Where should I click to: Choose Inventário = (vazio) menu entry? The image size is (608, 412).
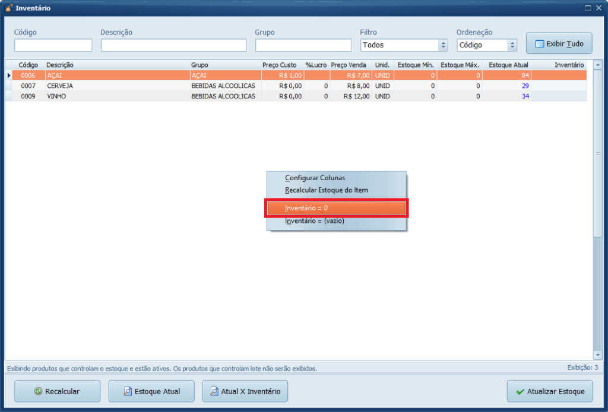315,221
